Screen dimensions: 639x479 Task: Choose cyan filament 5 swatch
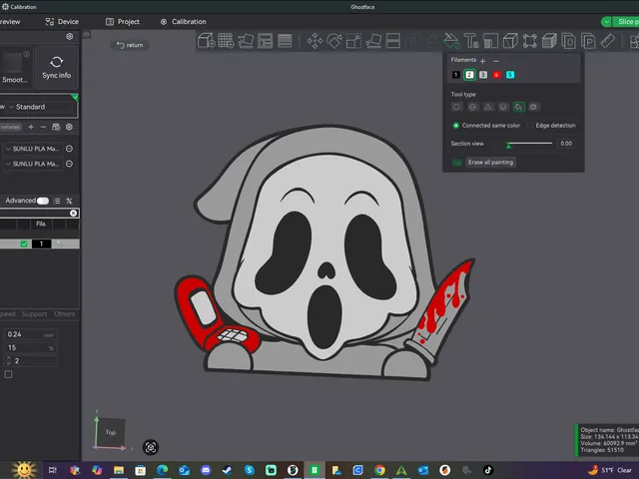coord(510,75)
